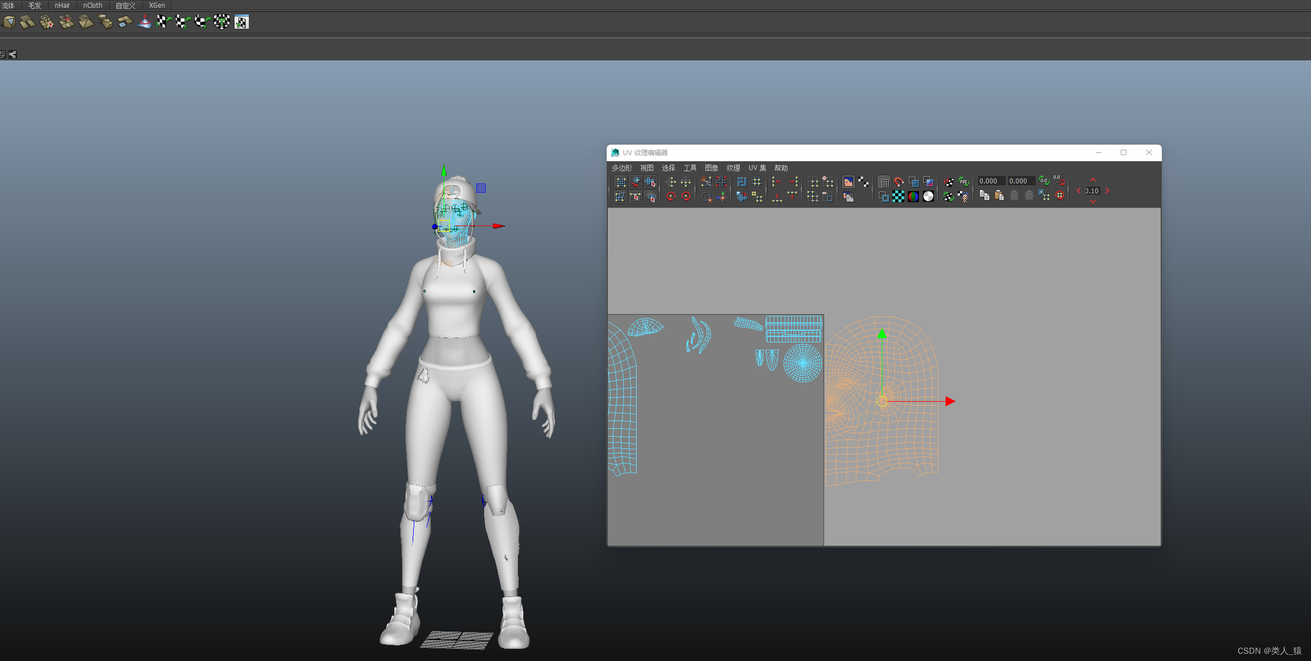Click the UV Smudge tool icon
The width and height of the screenshot is (1311, 661).
coord(636,182)
